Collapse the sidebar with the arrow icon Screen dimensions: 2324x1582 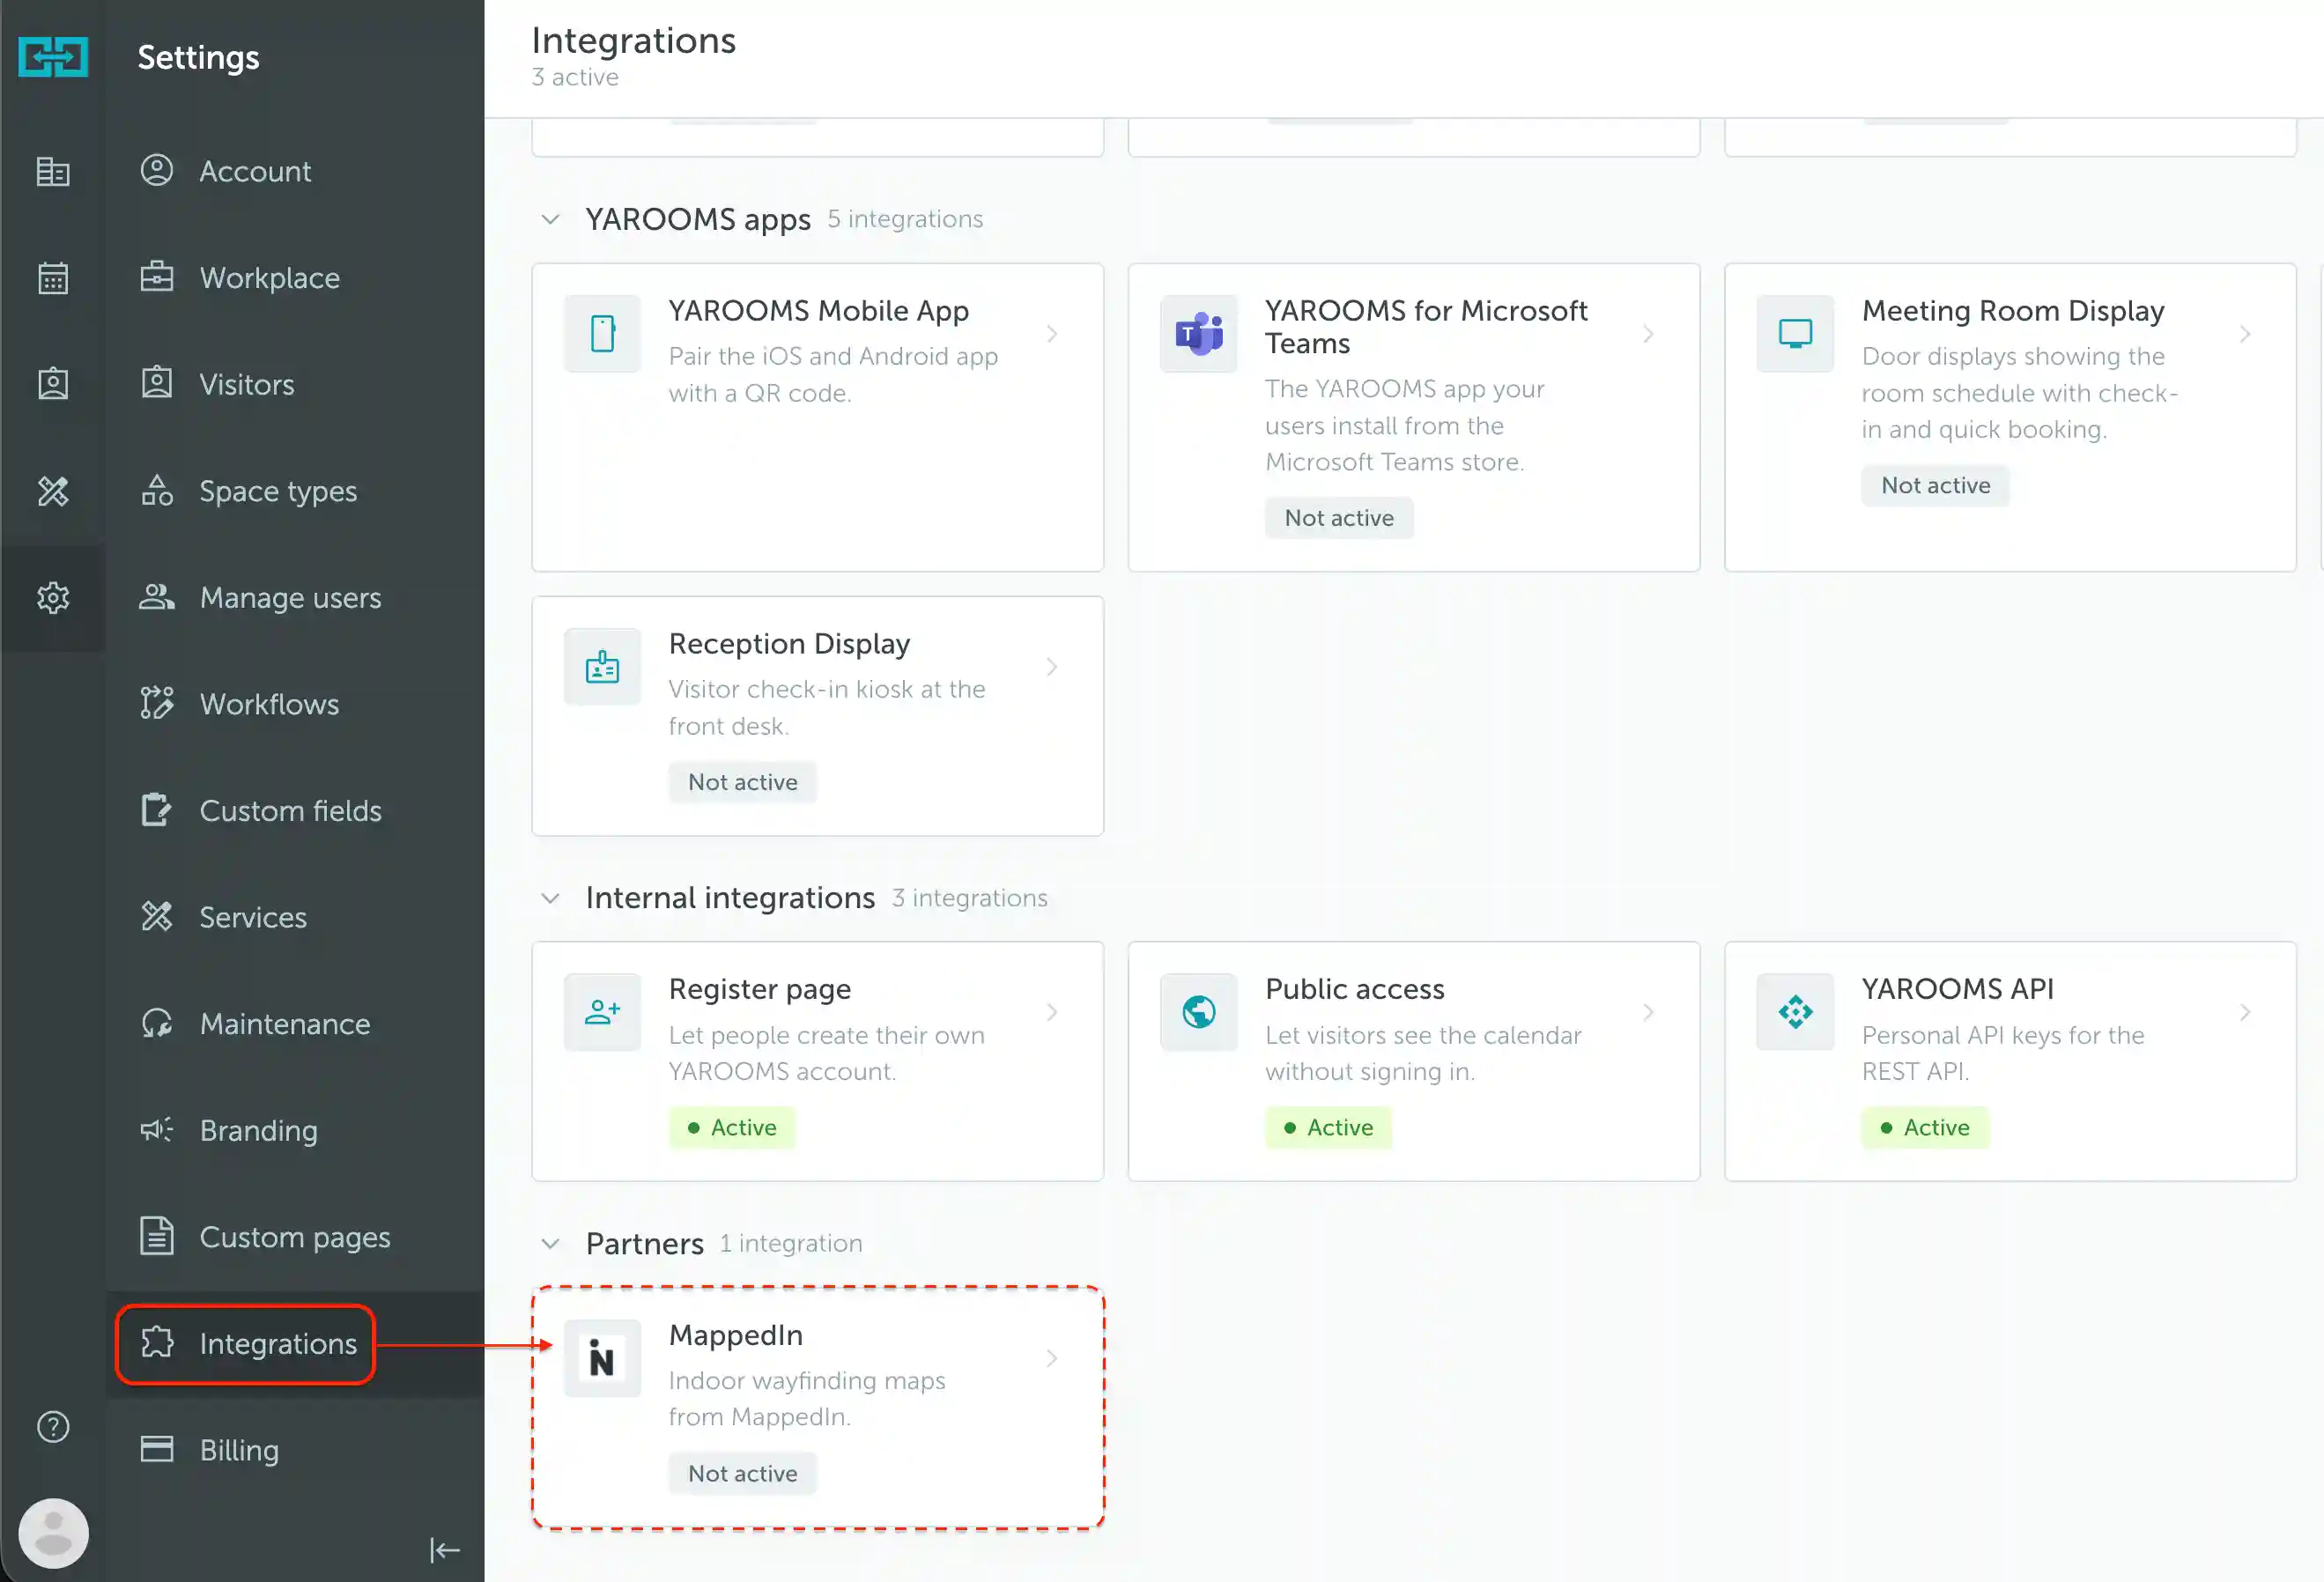(x=445, y=1550)
